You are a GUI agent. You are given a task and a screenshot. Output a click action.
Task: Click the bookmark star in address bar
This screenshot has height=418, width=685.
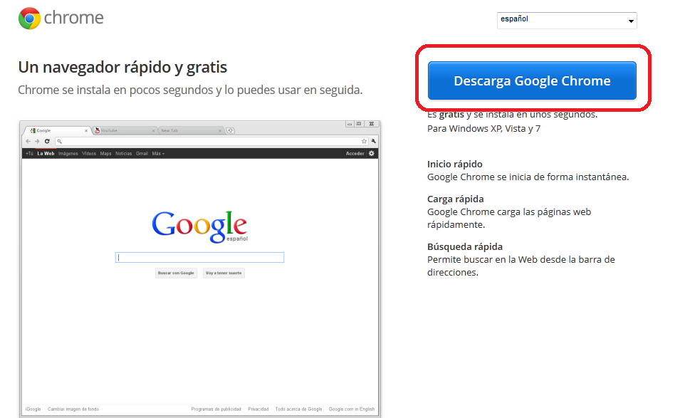coord(364,142)
